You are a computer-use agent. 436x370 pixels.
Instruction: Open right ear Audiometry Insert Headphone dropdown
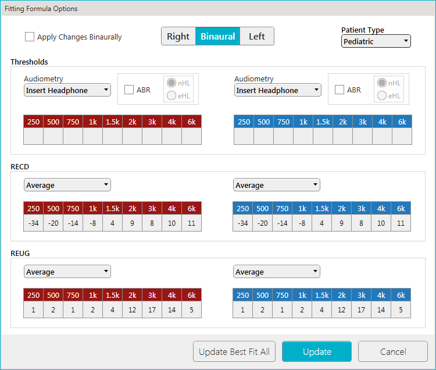click(x=67, y=90)
